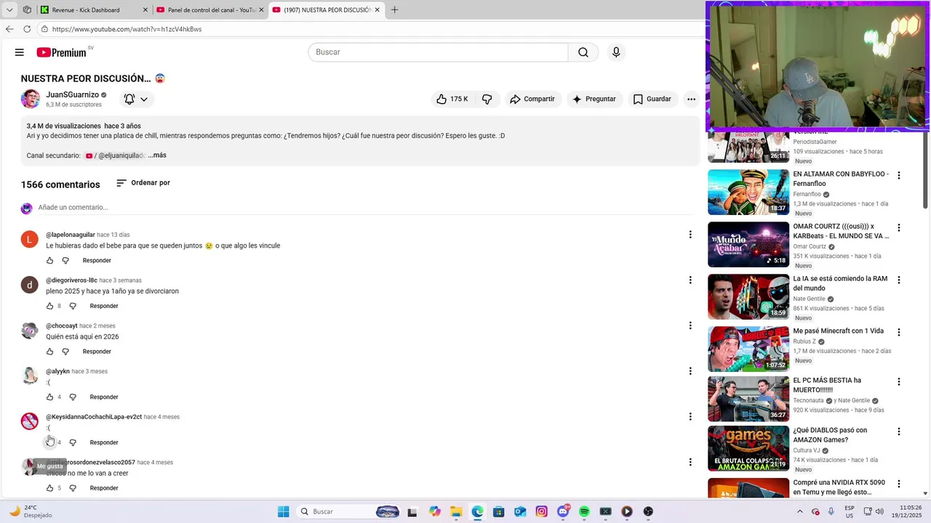Click the browser address bar URL
Image resolution: width=931 pixels, height=523 pixels.
coord(127,29)
